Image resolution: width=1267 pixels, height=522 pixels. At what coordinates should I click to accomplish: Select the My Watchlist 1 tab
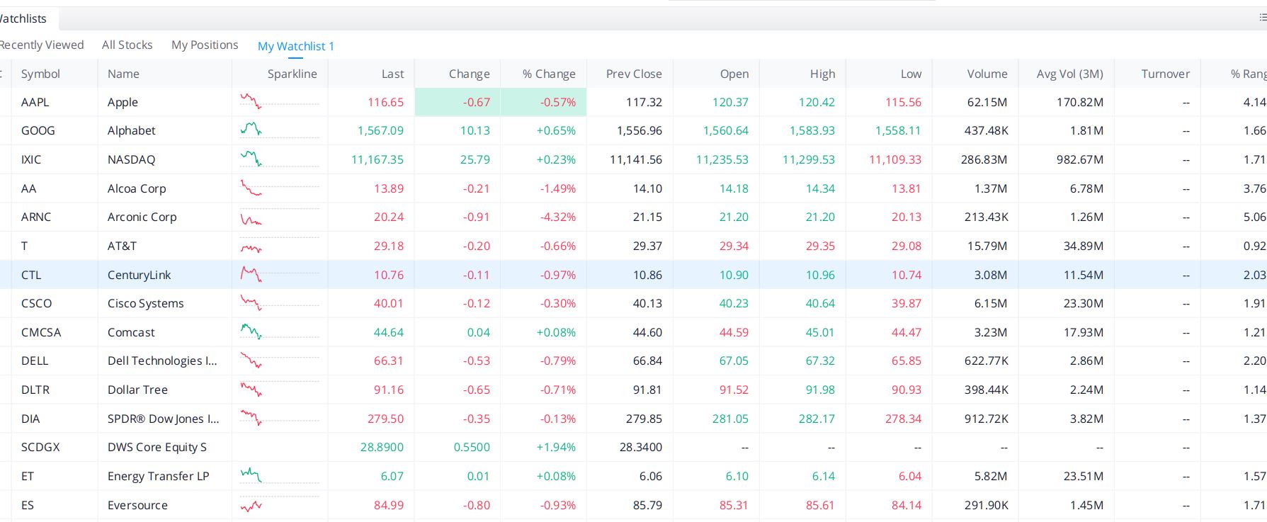tap(296, 46)
